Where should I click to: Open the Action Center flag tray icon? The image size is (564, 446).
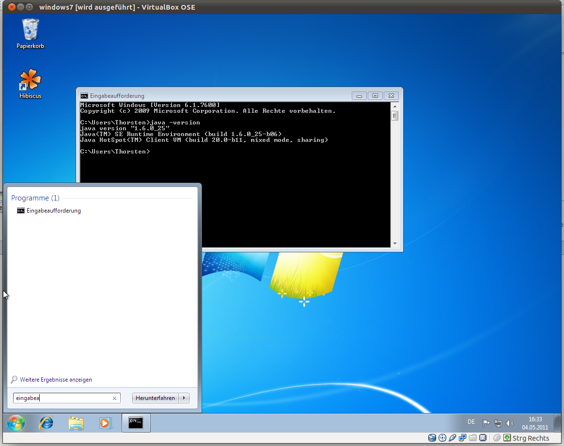pyautogui.click(x=486, y=423)
